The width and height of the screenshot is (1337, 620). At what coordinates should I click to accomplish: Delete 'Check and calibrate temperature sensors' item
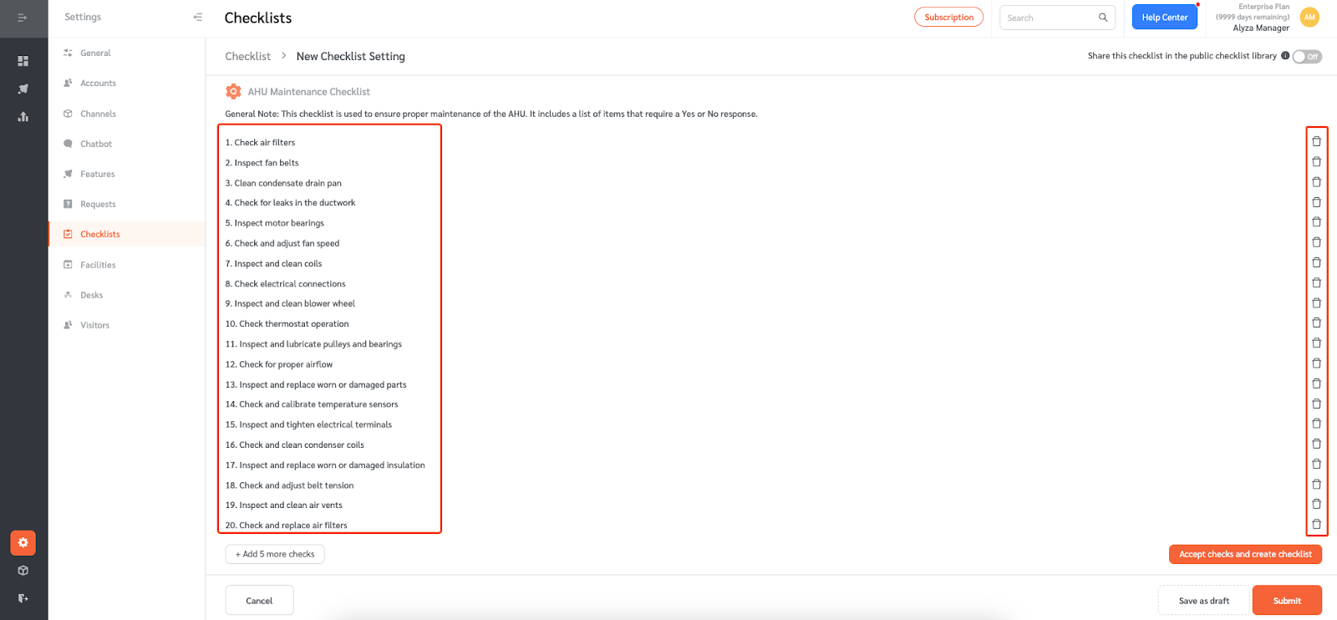click(1316, 404)
